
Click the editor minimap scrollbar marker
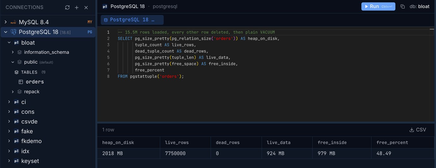[x=432, y=29]
